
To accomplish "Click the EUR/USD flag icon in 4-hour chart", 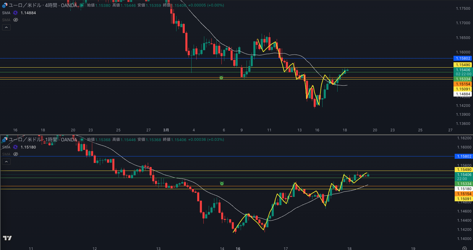I will pyautogui.click(x=5, y=5).
